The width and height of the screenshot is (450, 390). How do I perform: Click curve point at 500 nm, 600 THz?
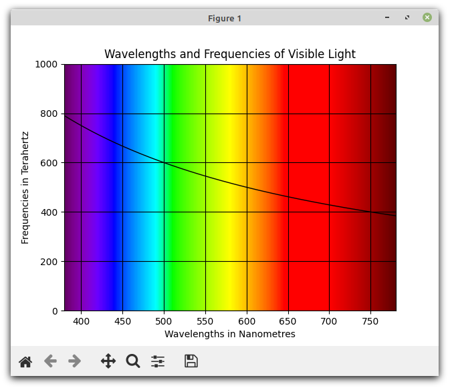click(164, 163)
